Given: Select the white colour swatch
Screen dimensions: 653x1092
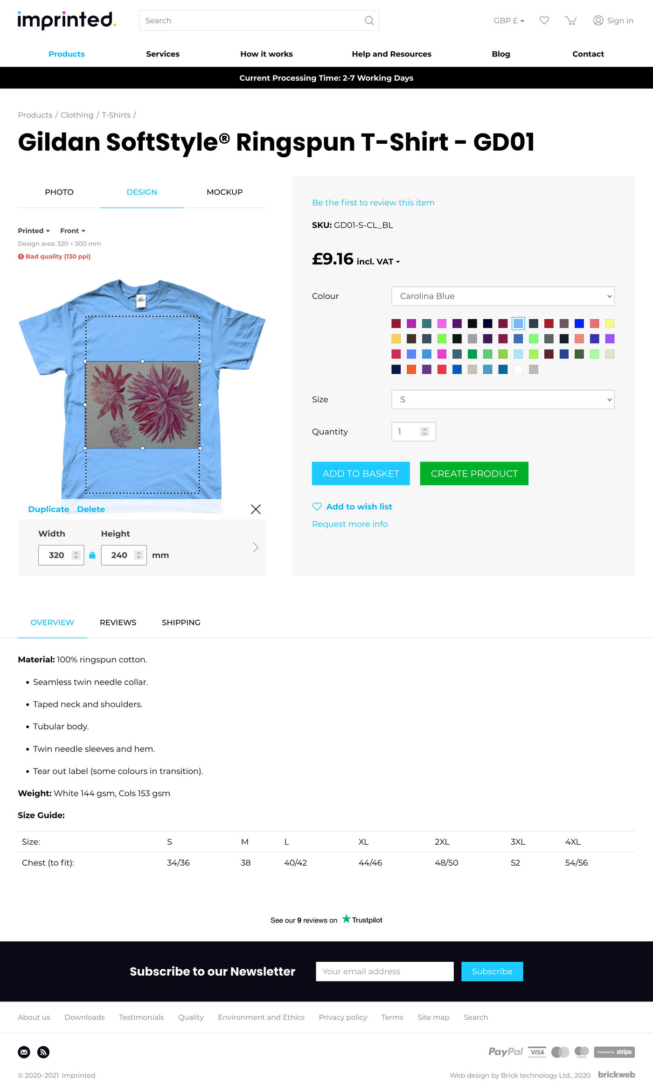Looking at the screenshot, I should 518,370.
